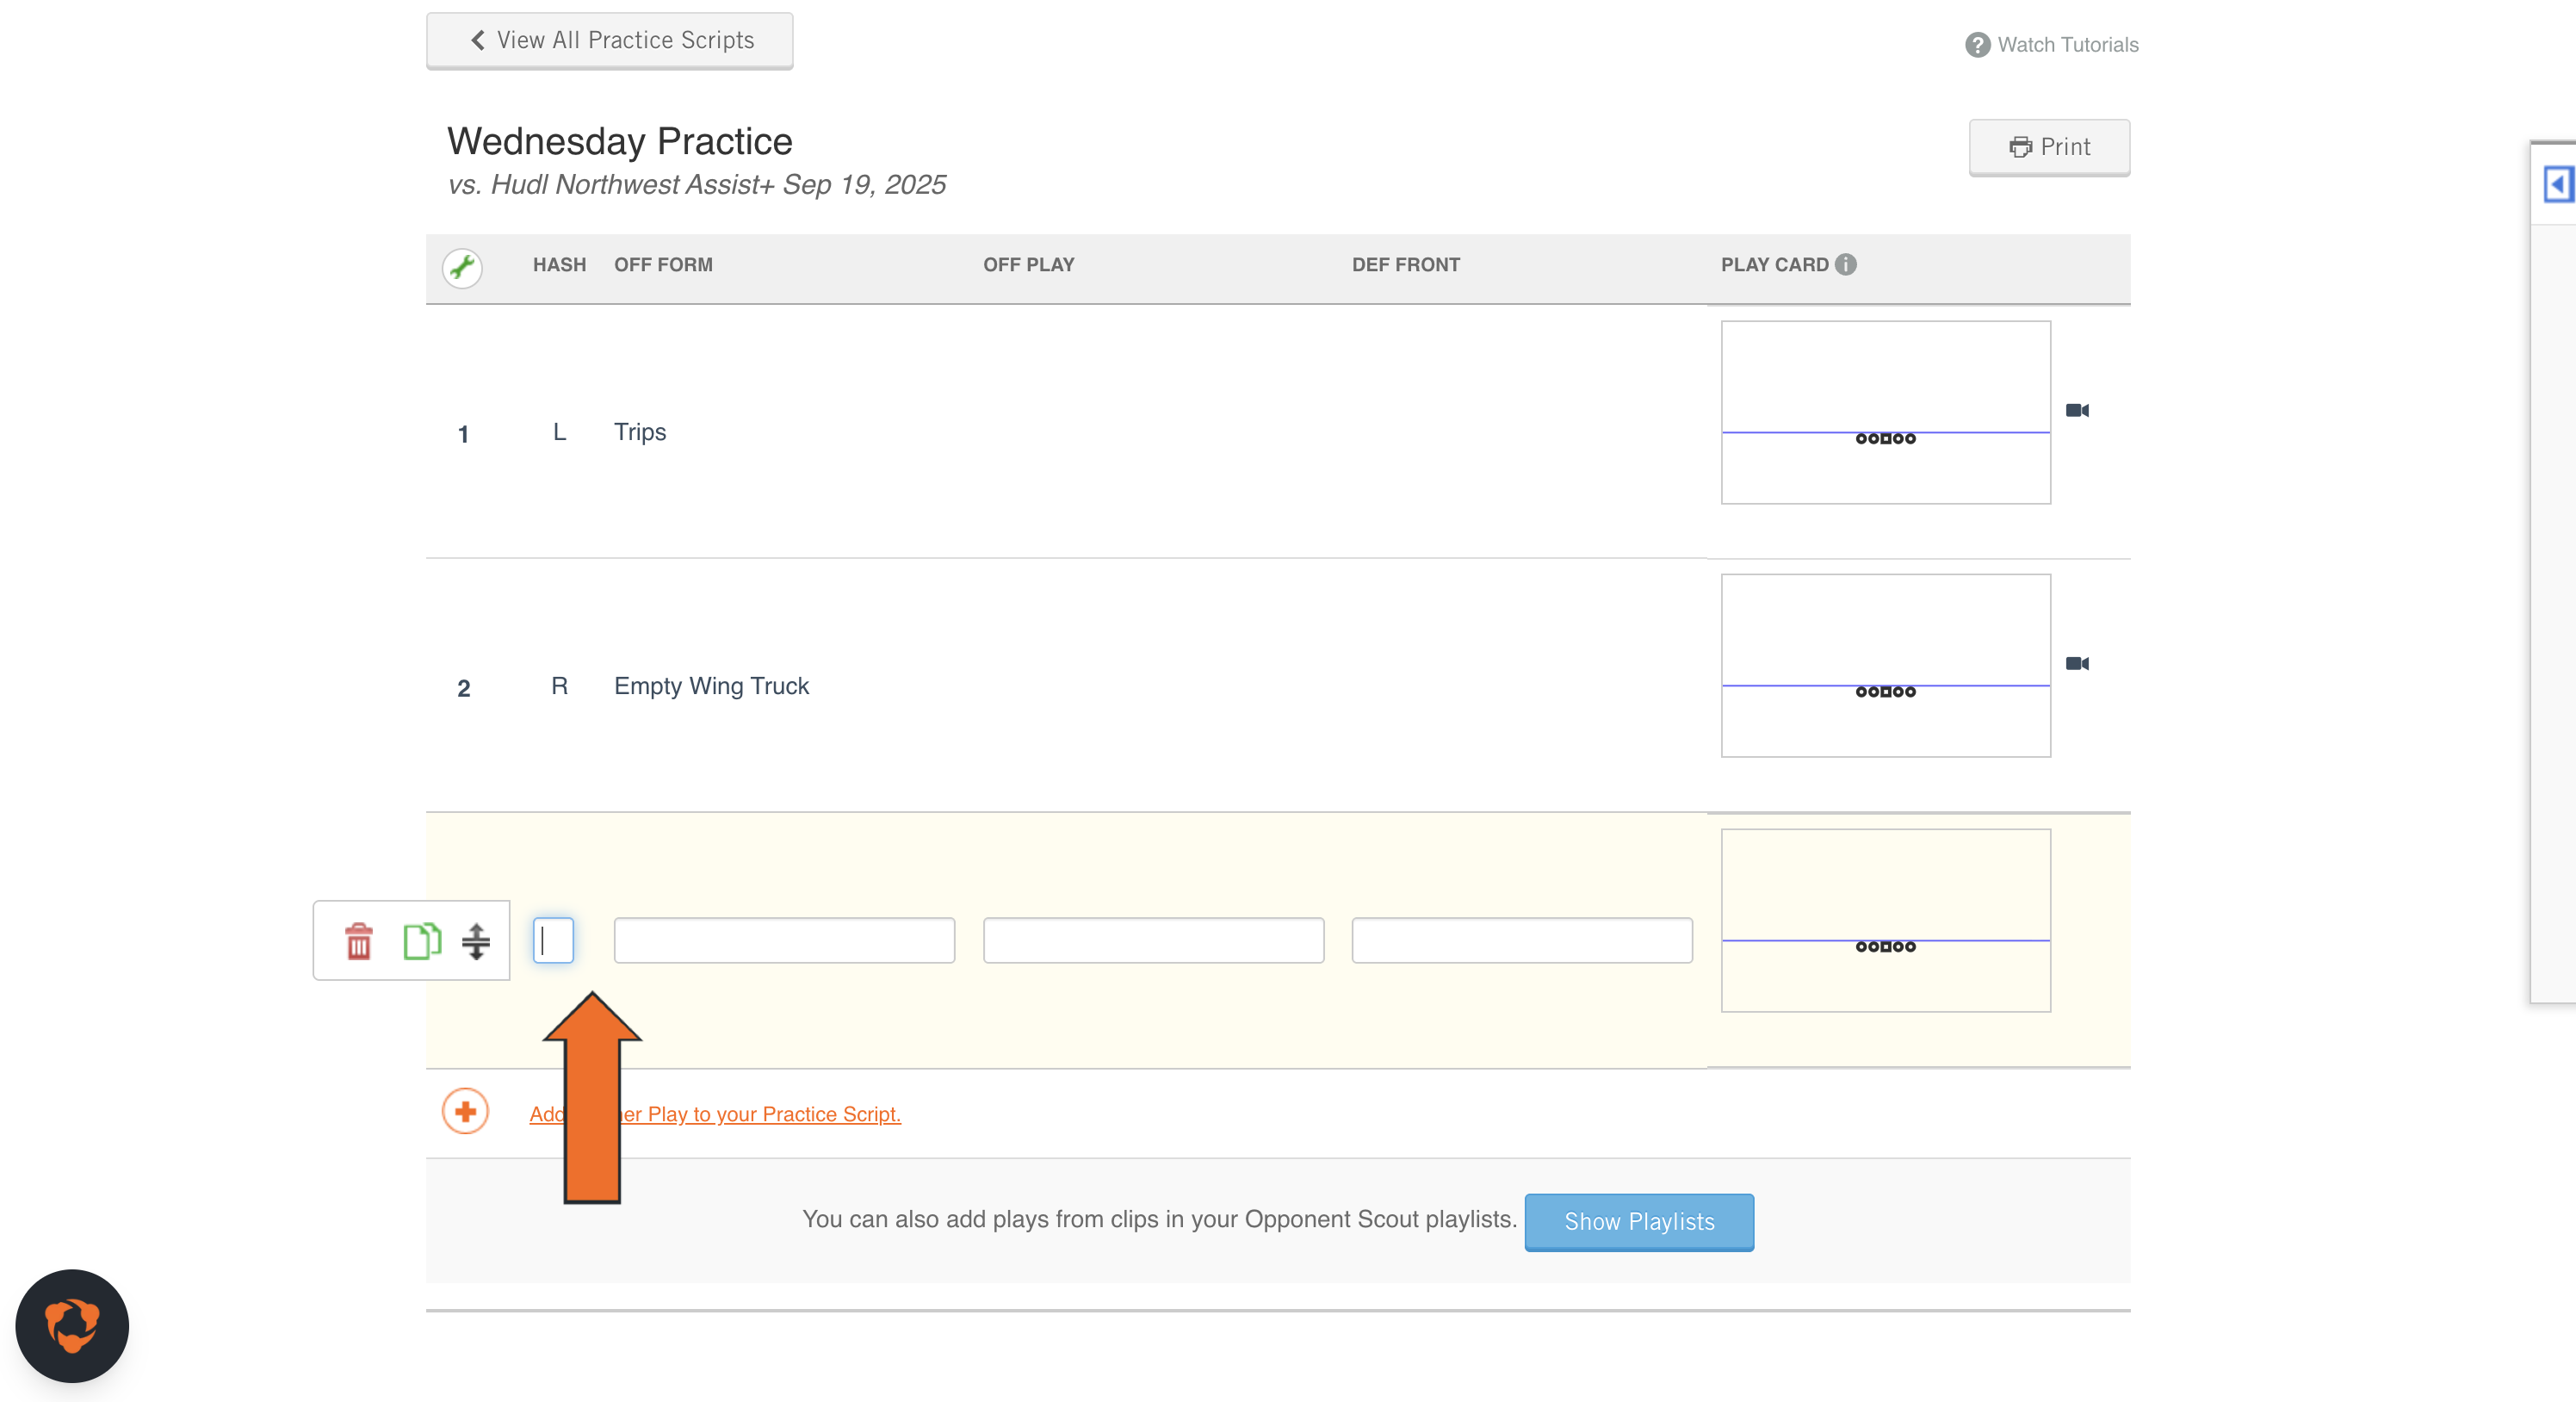Duplicate the play with the copy icon
Screen dimensions: 2576x1402
click(x=422, y=941)
